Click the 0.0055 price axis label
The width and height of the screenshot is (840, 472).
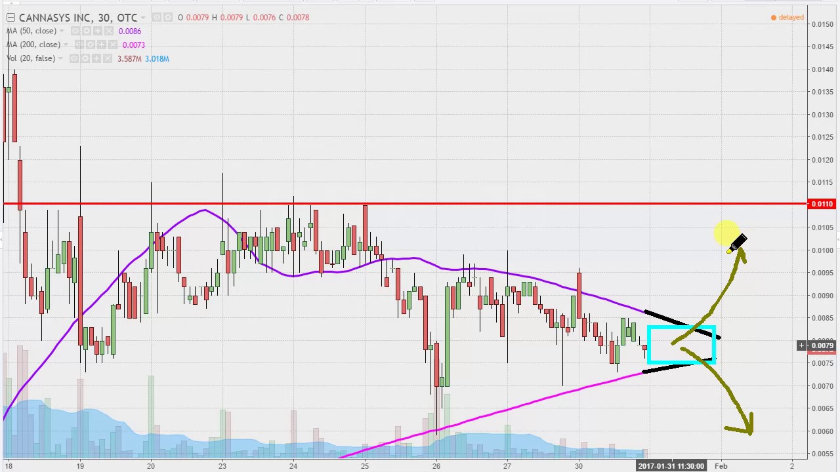(822, 454)
